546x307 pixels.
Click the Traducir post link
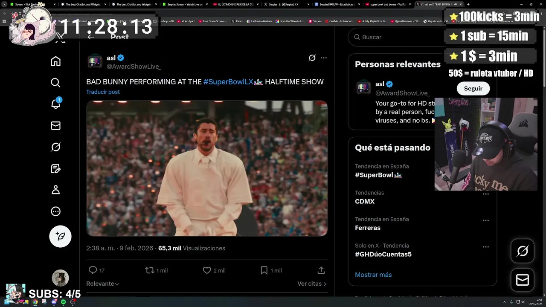[x=103, y=92]
